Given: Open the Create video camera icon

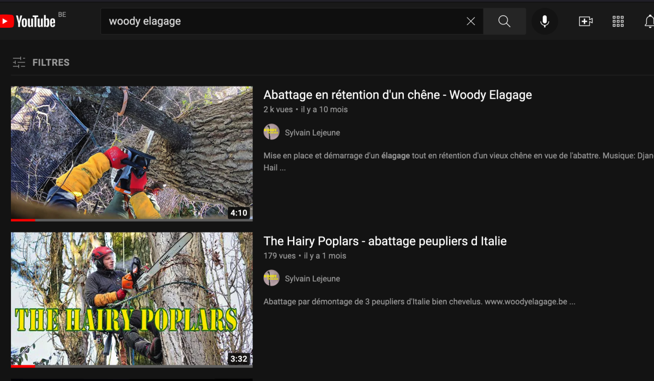Looking at the screenshot, I should (x=585, y=21).
